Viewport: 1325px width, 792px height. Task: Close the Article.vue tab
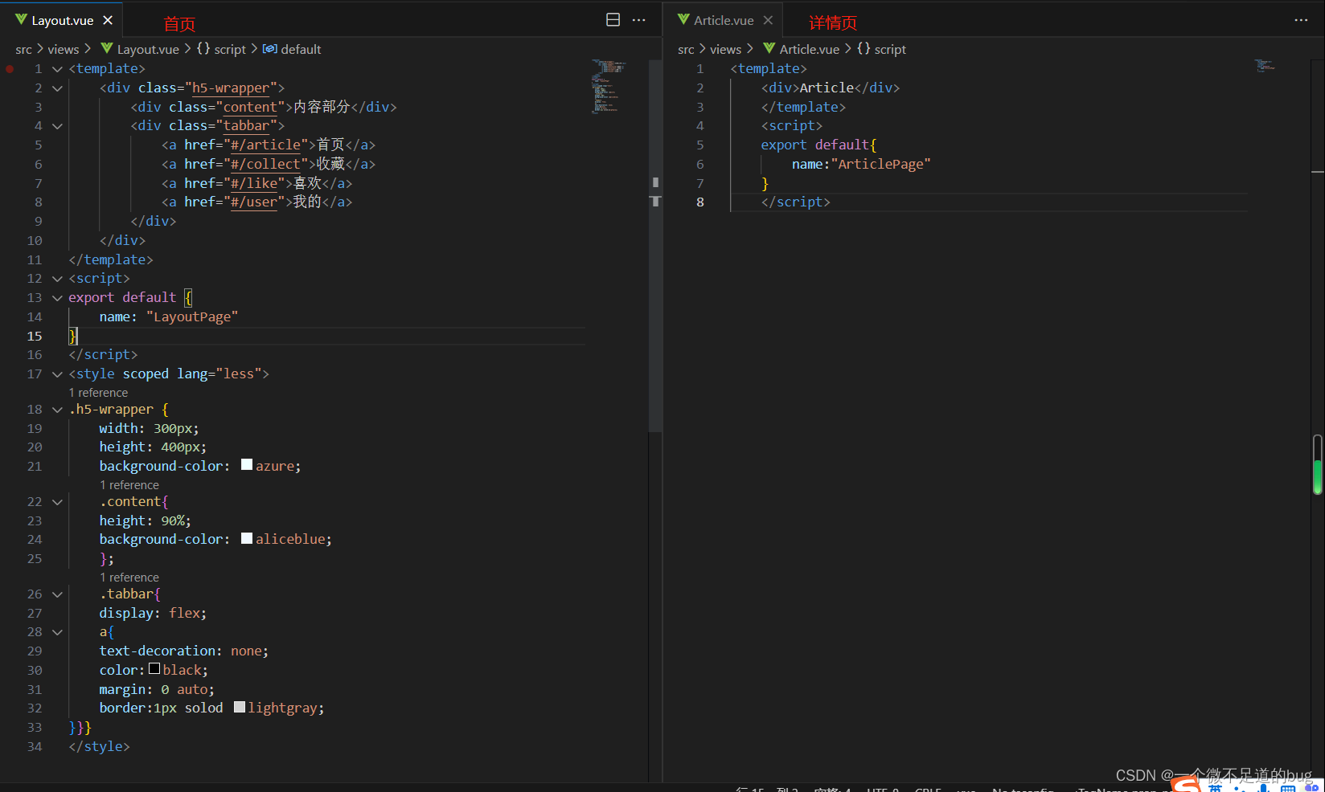click(x=768, y=20)
